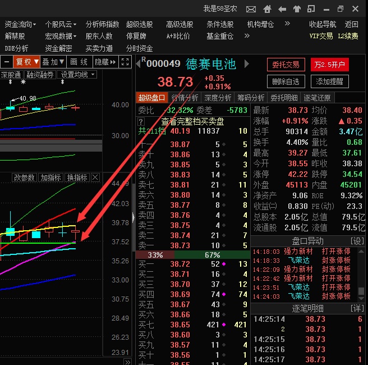Click pink diamond on 买一 row
This screenshot has width=368, height=365.
(224, 264)
